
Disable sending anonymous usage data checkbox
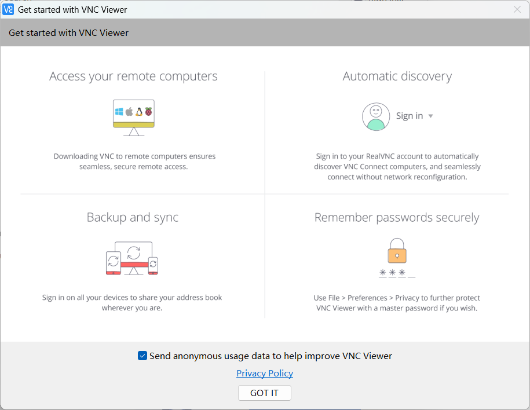pos(142,356)
